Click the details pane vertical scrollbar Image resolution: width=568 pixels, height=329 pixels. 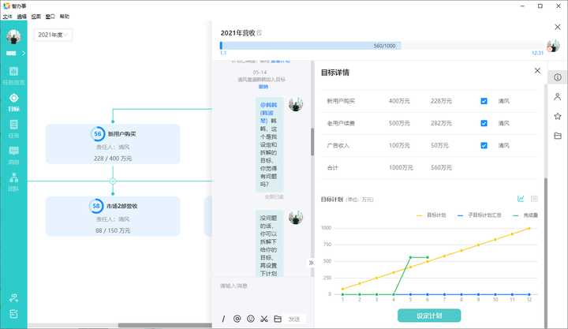point(546,253)
